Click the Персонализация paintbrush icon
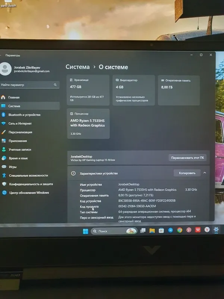The width and height of the screenshot is (224, 299). pos(4,132)
